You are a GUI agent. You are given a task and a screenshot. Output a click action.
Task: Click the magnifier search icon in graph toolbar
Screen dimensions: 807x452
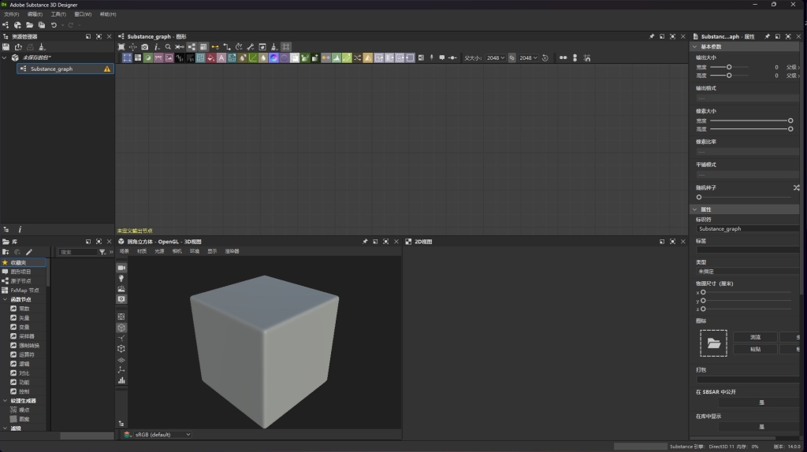coord(168,46)
